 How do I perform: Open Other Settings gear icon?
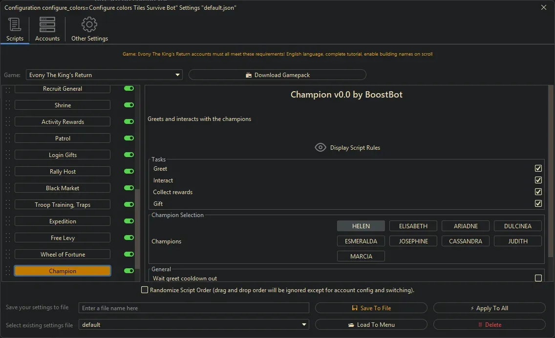(89, 25)
